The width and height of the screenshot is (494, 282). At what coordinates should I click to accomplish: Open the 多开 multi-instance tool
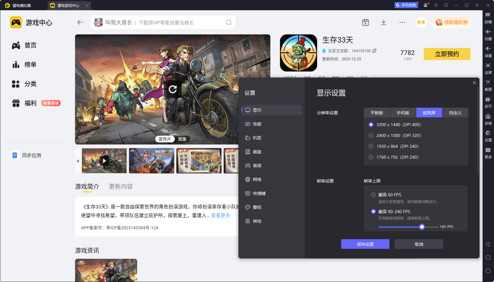pyautogui.click(x=488, y=102)
